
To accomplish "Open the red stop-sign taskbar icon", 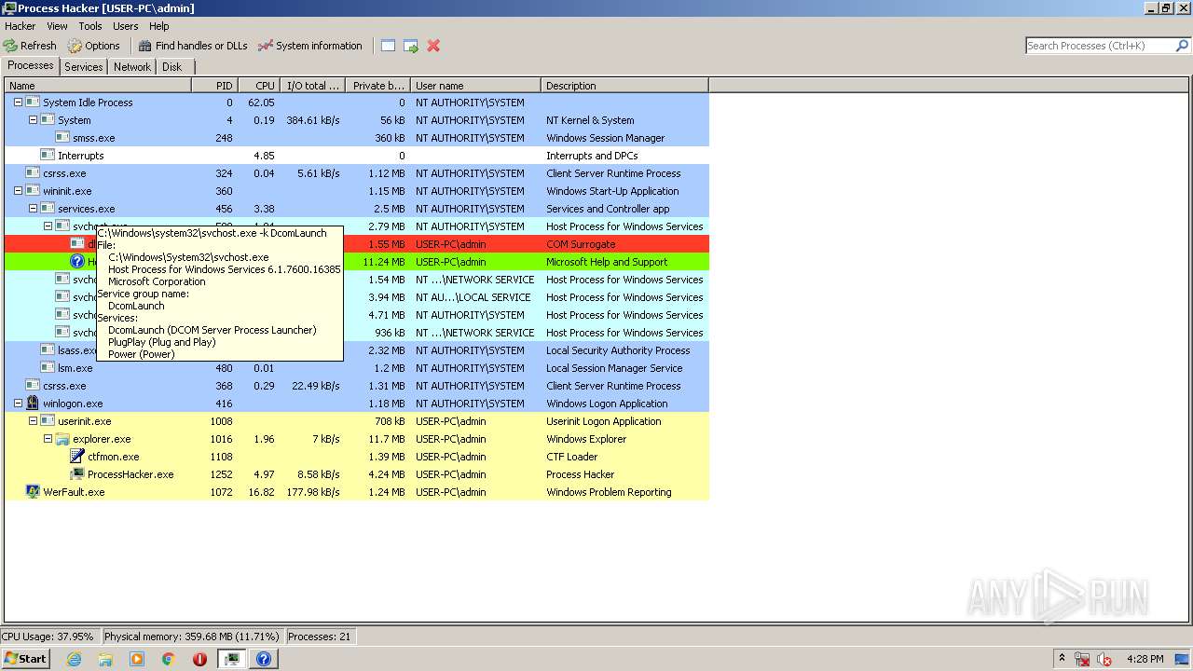I will point(199,659).
